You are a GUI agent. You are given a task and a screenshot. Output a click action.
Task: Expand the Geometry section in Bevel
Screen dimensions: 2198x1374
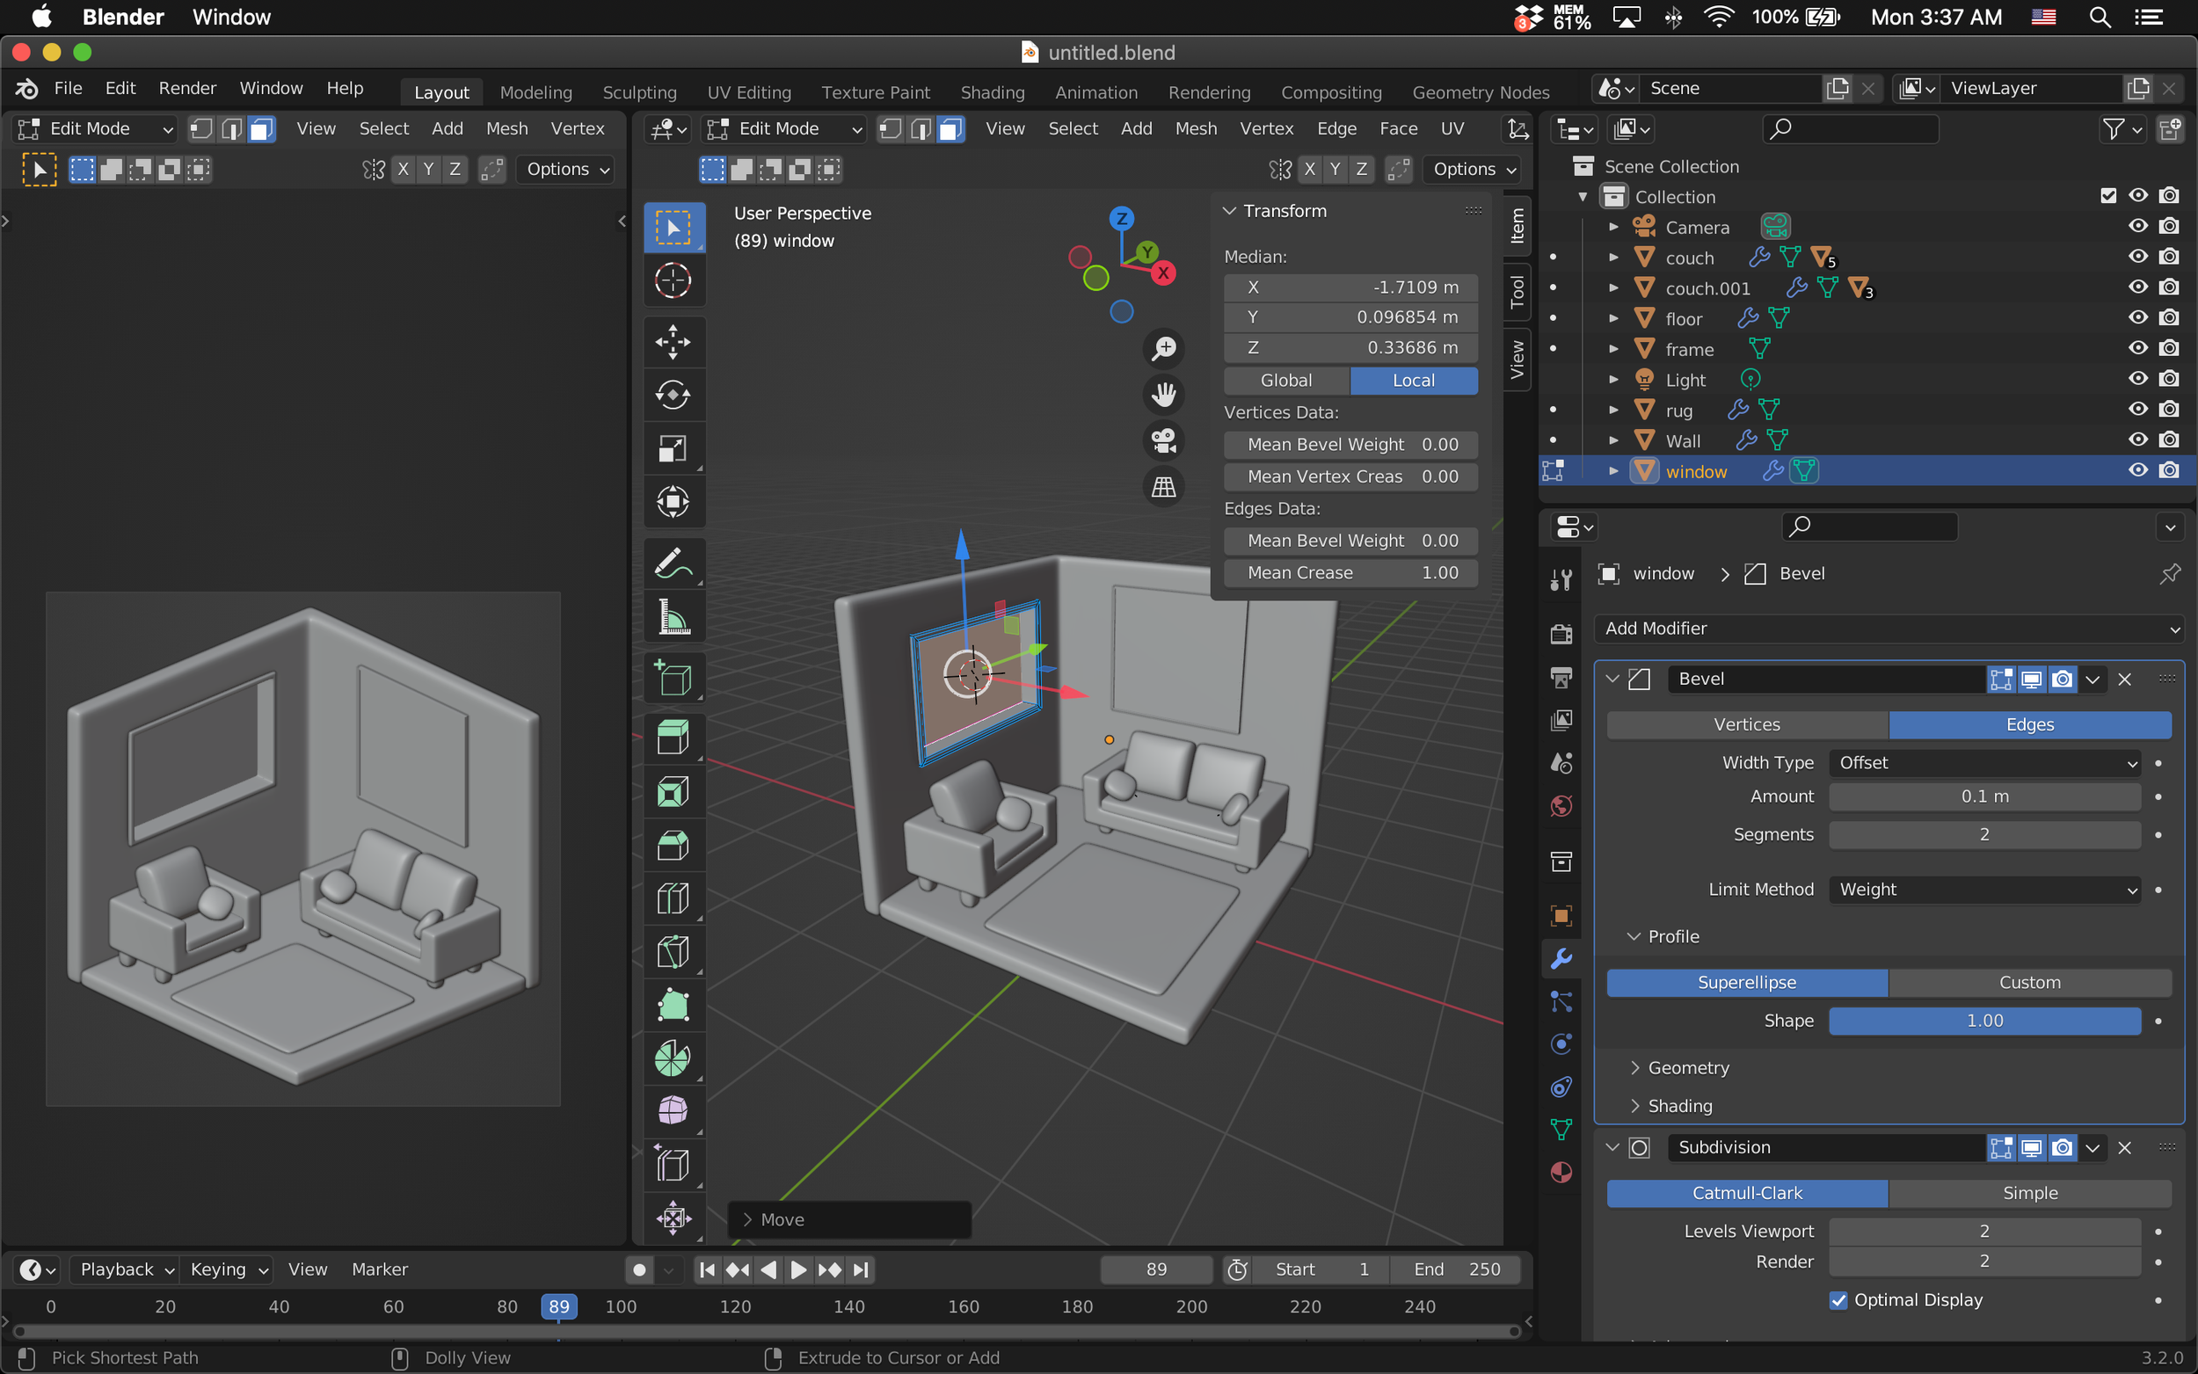click(x=1687, y=1068)
